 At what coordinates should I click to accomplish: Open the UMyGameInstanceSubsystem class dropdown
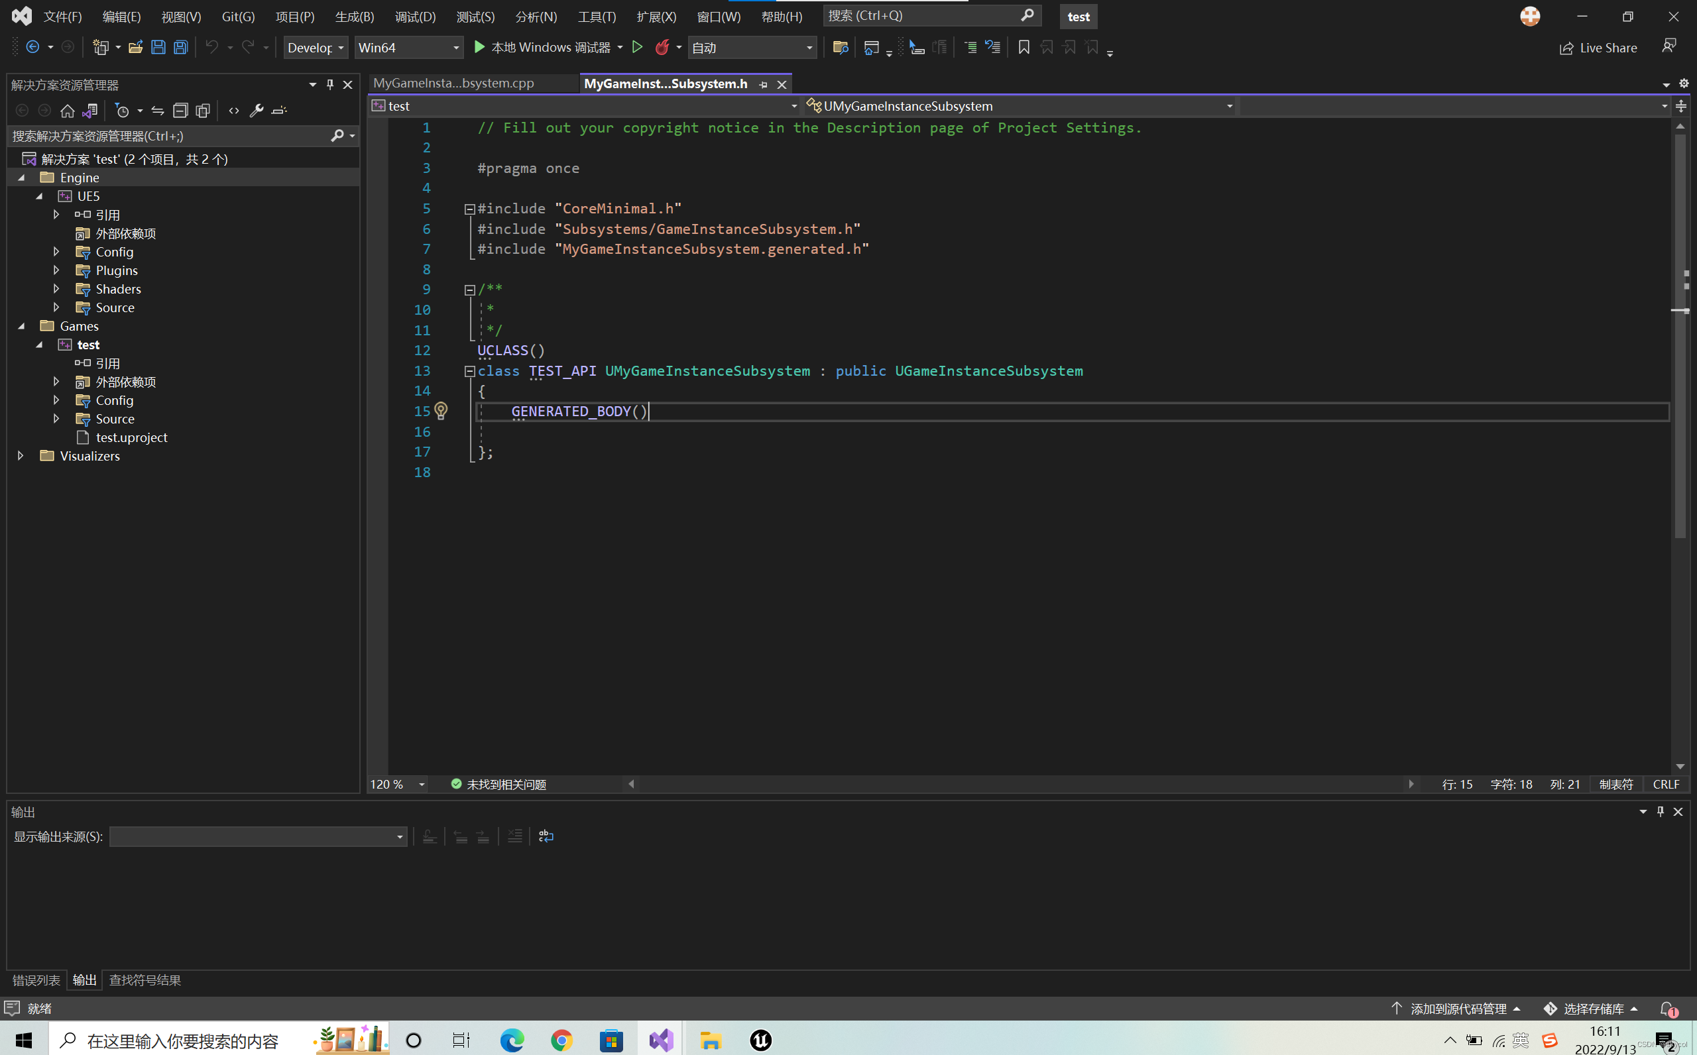click(1020, 106)
